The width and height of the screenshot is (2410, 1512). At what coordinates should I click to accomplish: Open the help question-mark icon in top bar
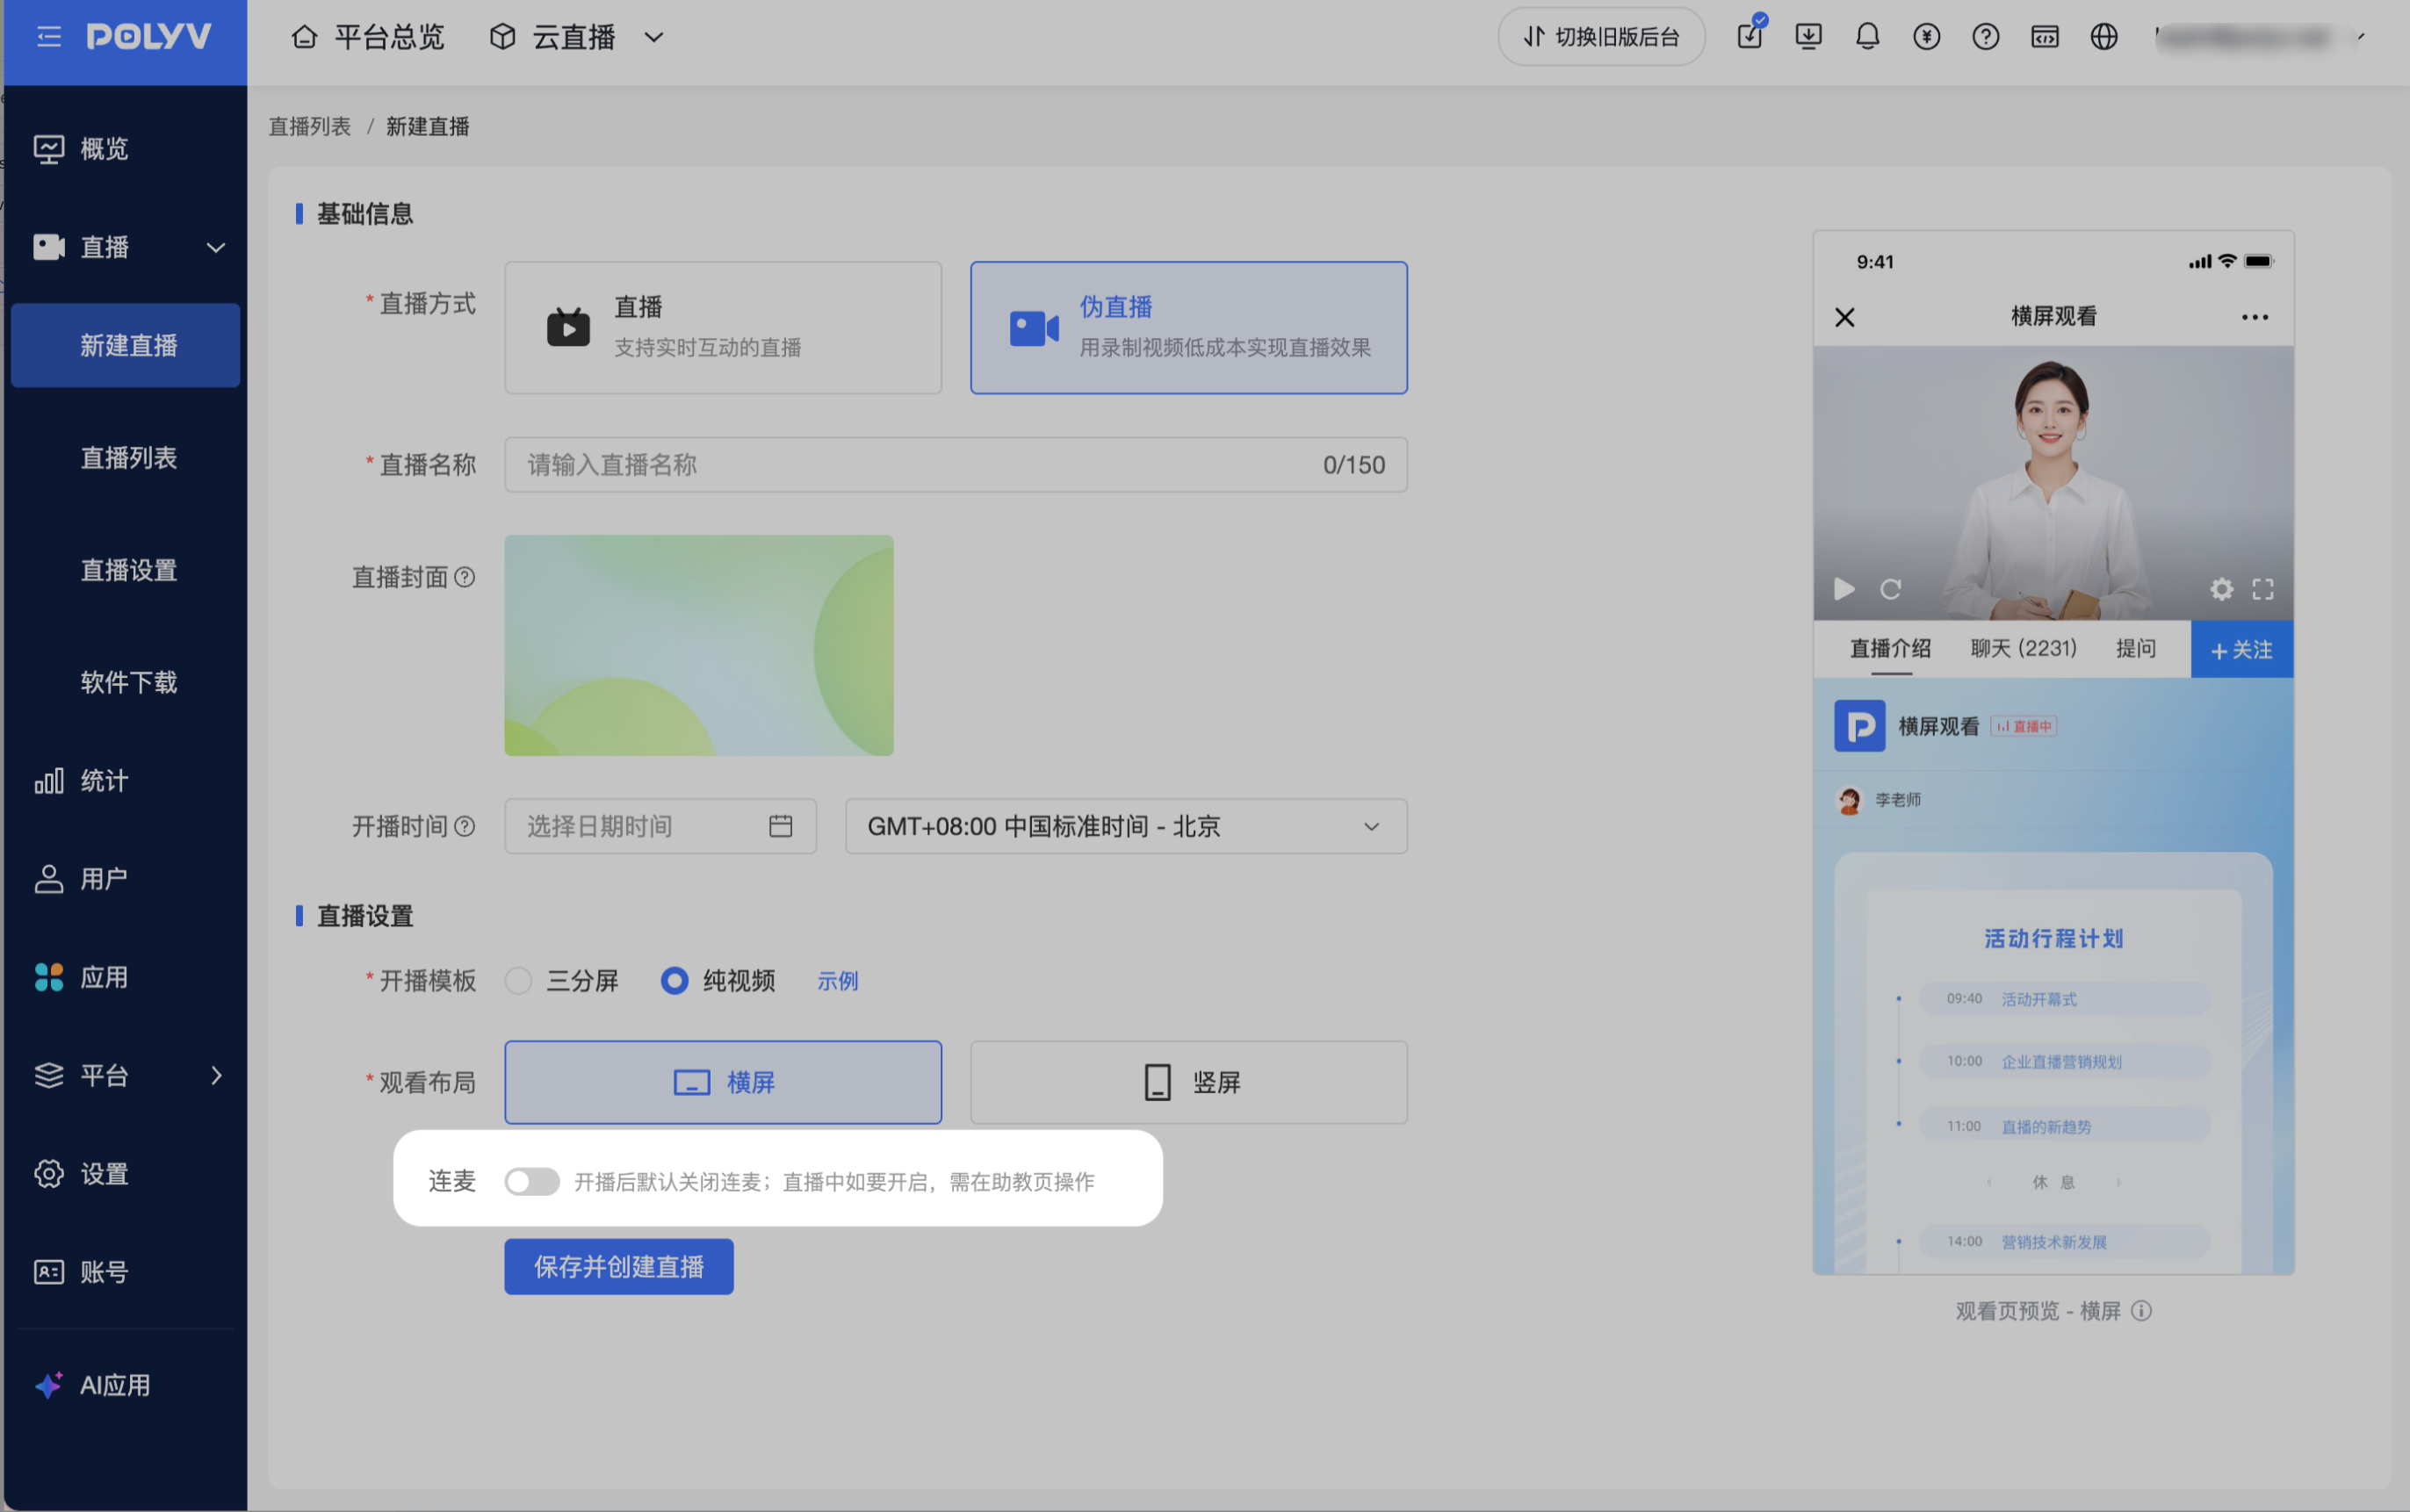(1985, 37)
